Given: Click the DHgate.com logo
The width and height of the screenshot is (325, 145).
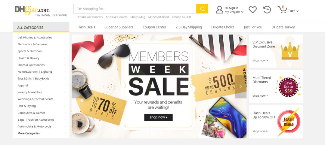Looking at the screenshot, I should pos(32,10).
